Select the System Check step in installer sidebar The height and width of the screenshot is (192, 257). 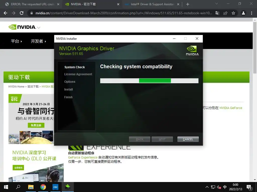pyautogui.click(x=75, y=67)
